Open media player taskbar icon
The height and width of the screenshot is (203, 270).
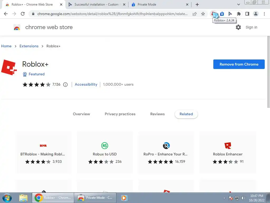[x=124, y=198]
